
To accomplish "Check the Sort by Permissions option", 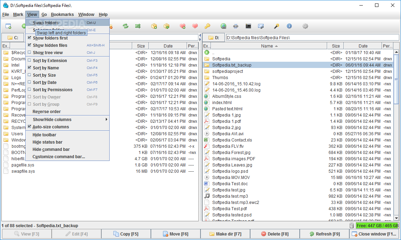I will (x=29, y=90).
